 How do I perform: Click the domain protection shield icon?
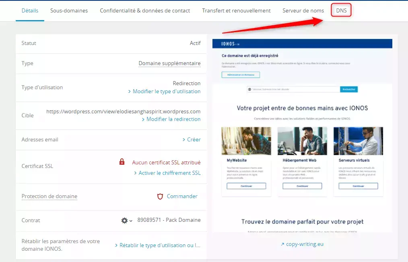160,196
